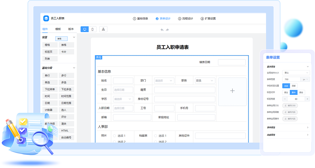Click the 员工入职表 app logo icon
Screen dimensions: 315x168
pyautogui.click(x=46, y=18)
